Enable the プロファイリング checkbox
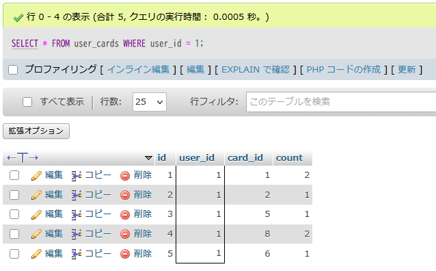 coord(13,70)
